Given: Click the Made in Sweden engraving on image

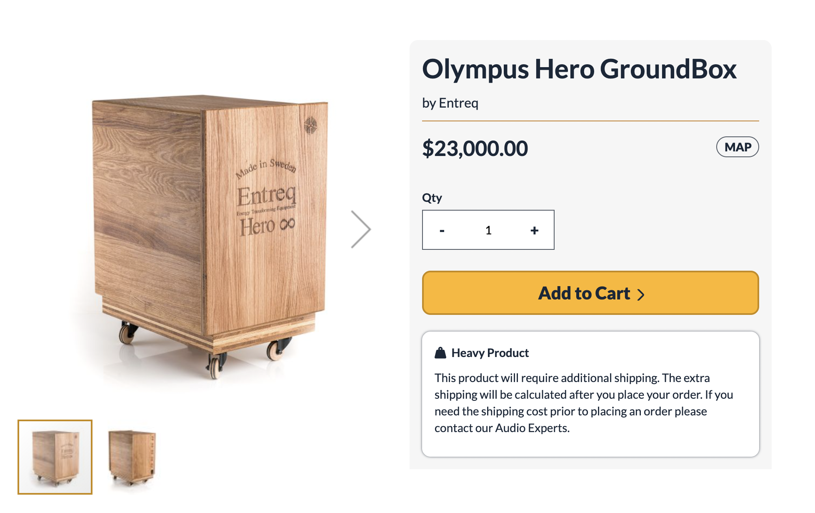Looking at the screenshot, I should tap(266, 168).
